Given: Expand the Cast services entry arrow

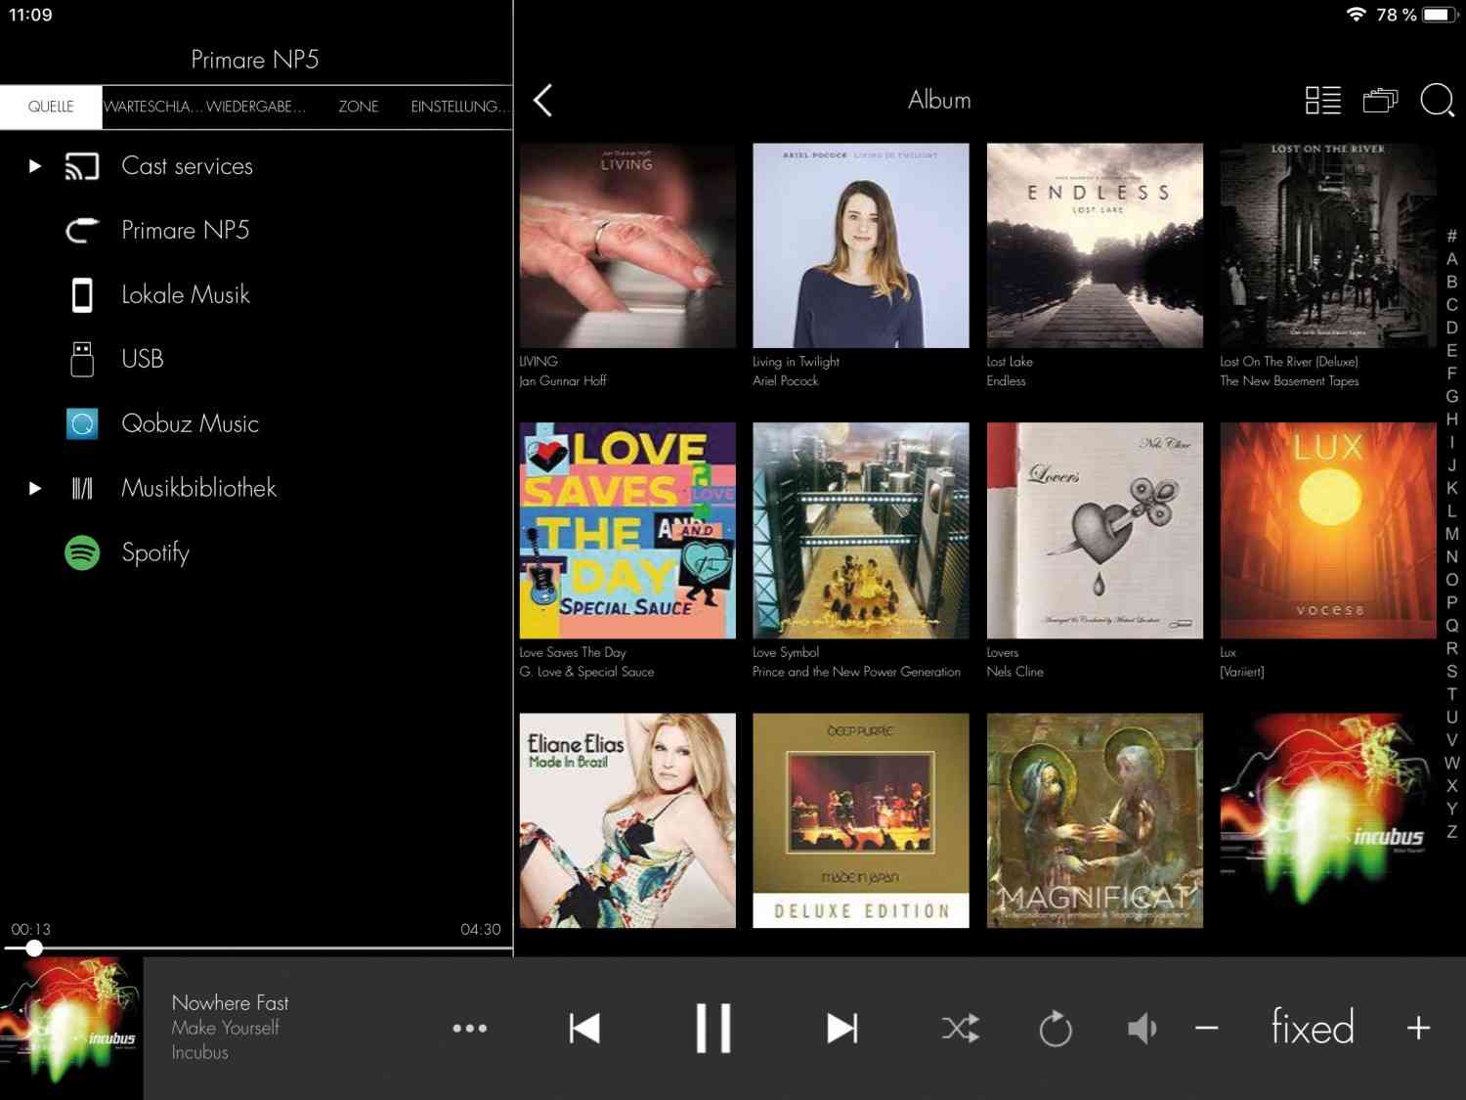Looking at the screenshot, I should 35,166.
